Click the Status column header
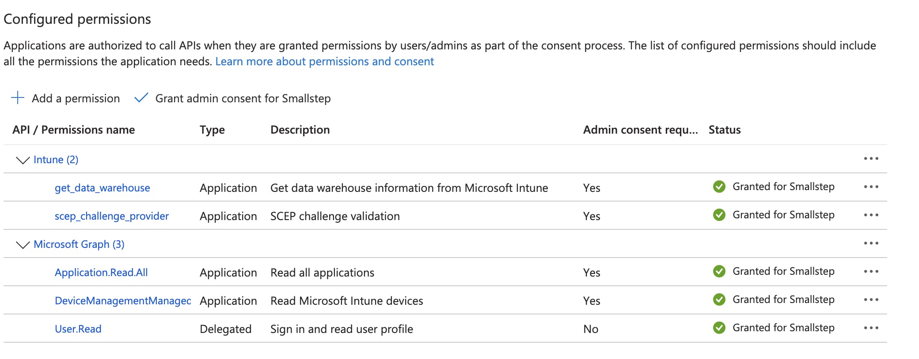Image resolution: width=919 pixels, height=359 pixels. pyautogui.click(x=724, y=130)
